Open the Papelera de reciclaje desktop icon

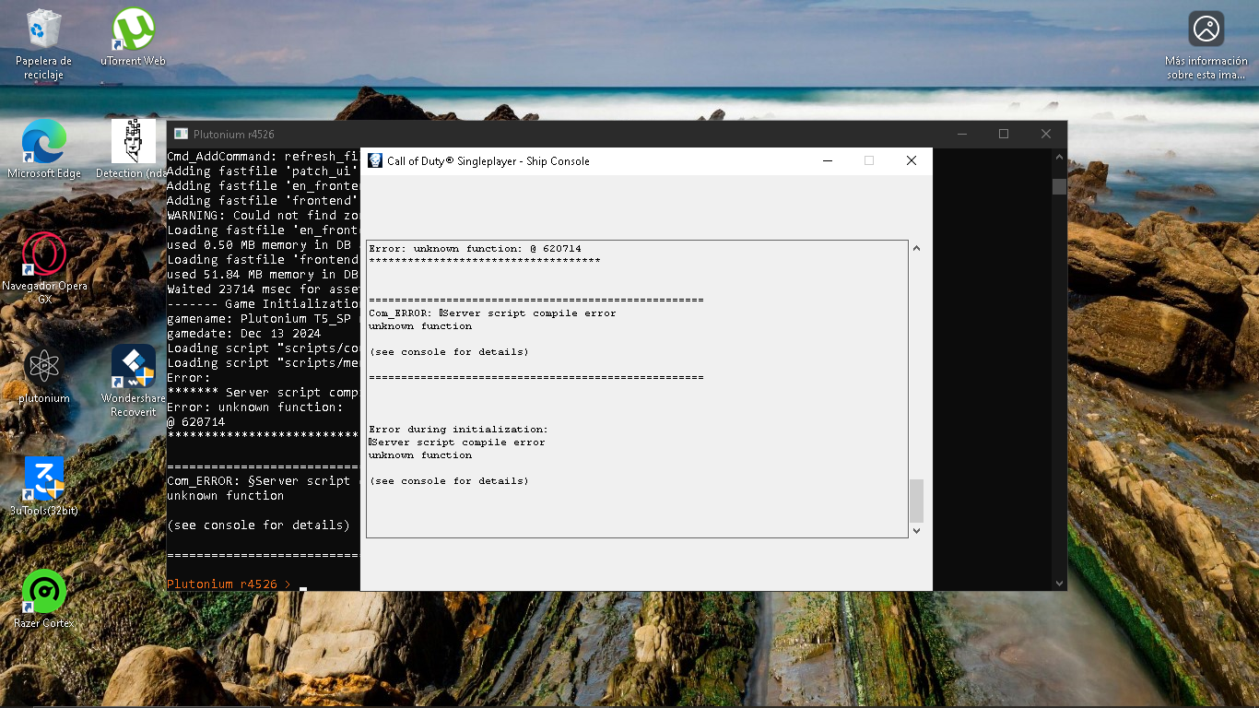pyautogui.click(x=43, y=43)
